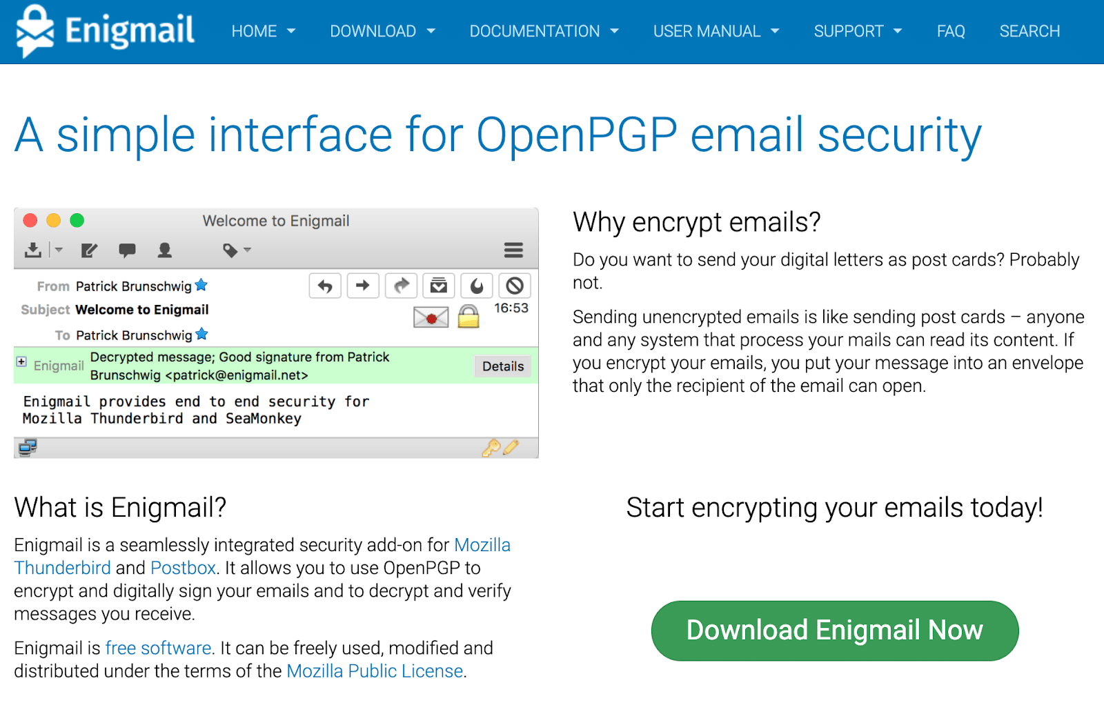1104x714 pixels.
Task: Select the Write message icon
Action: 89,250
